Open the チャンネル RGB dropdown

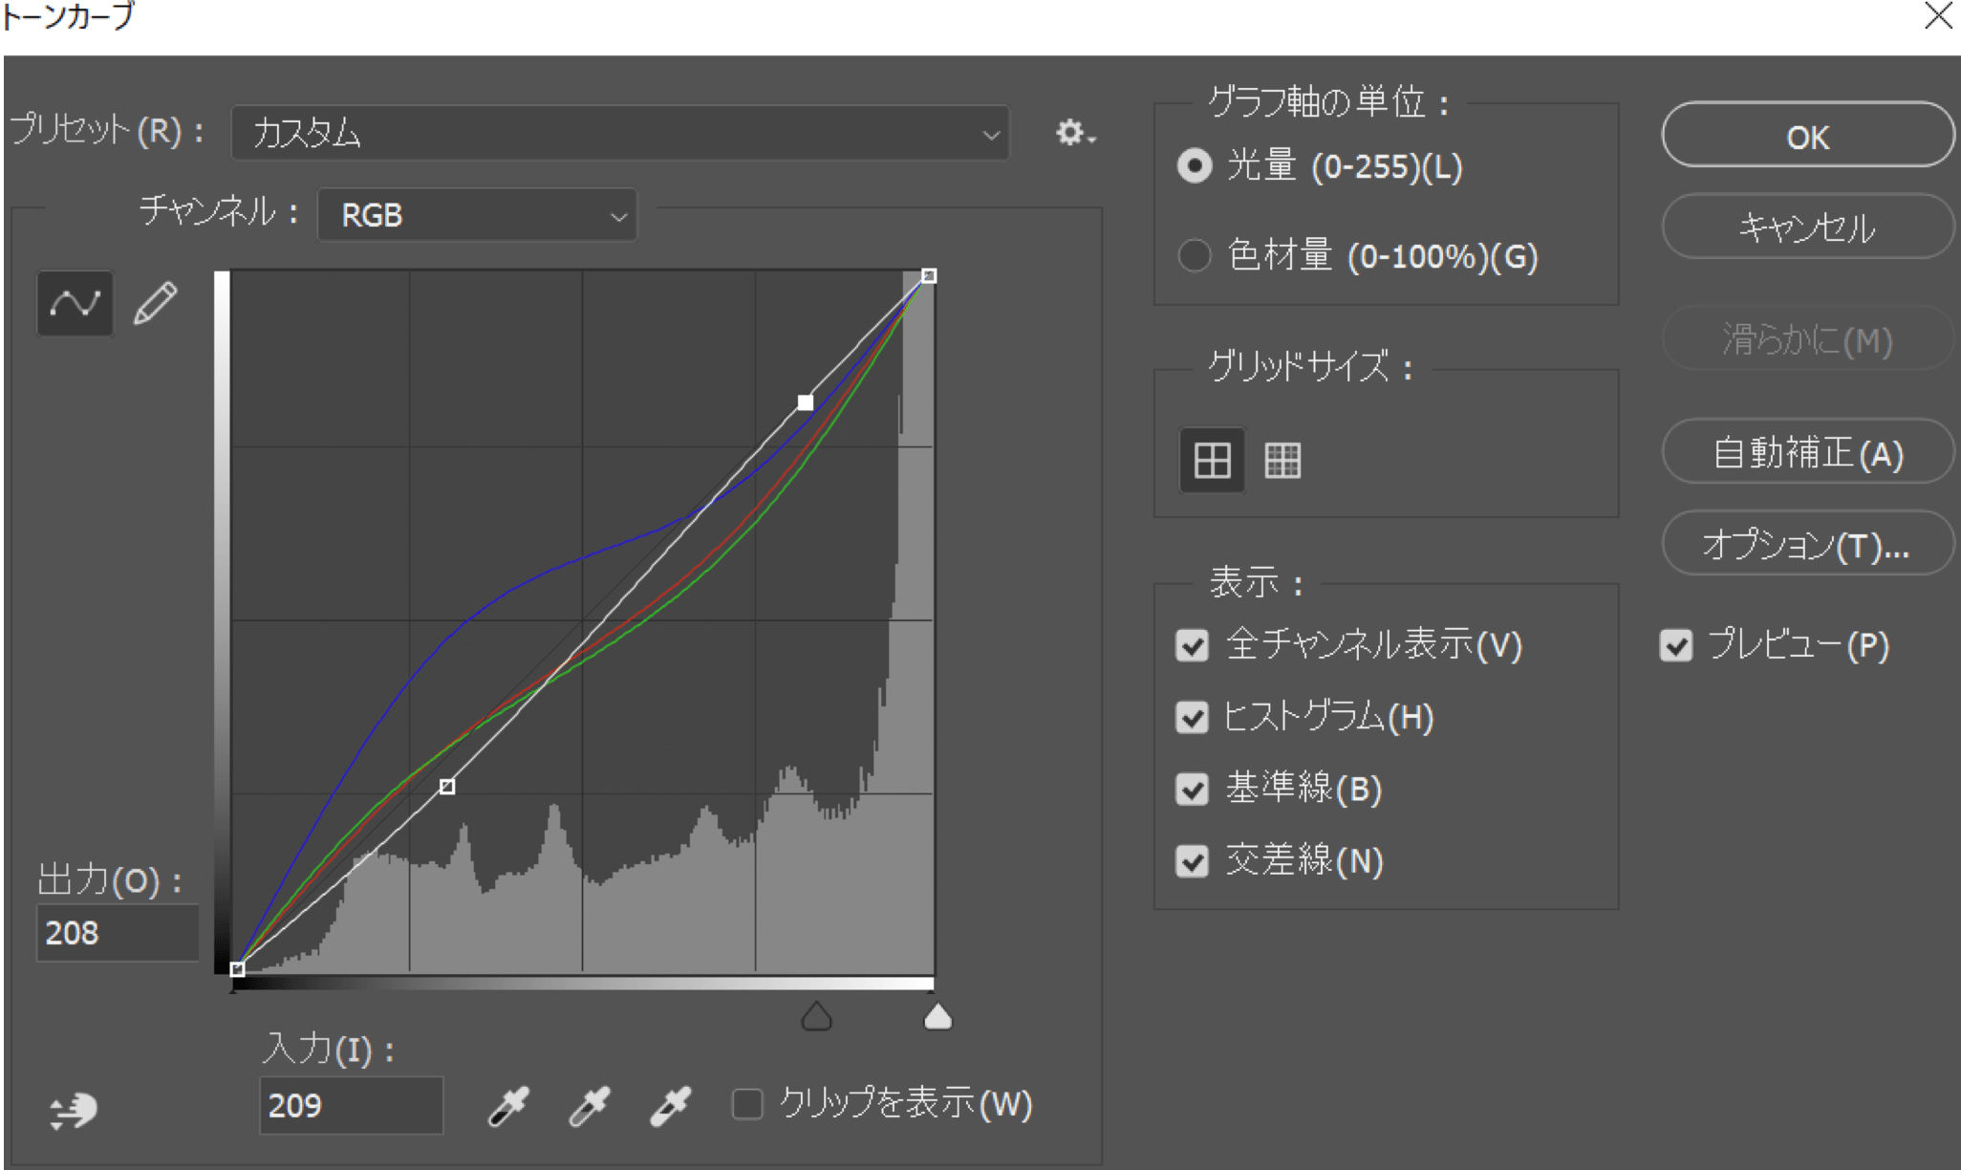[477, 215]
